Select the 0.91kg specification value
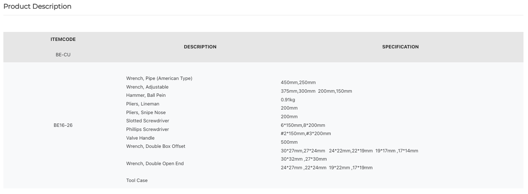 tap(288, 100)
